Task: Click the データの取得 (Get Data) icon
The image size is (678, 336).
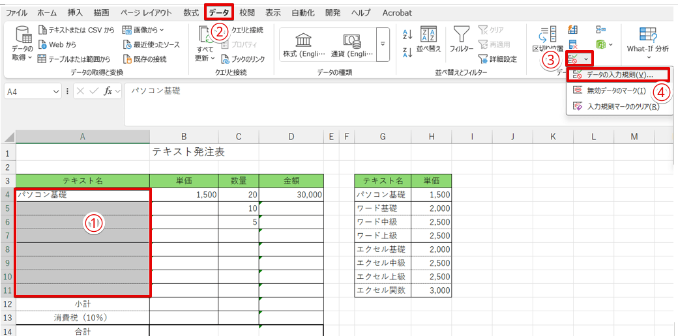Action: click(x=22, y=43)
